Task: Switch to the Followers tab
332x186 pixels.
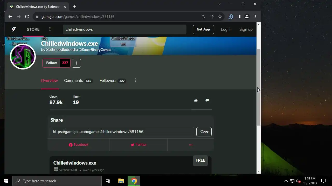Action: click(x=113, y=81)
